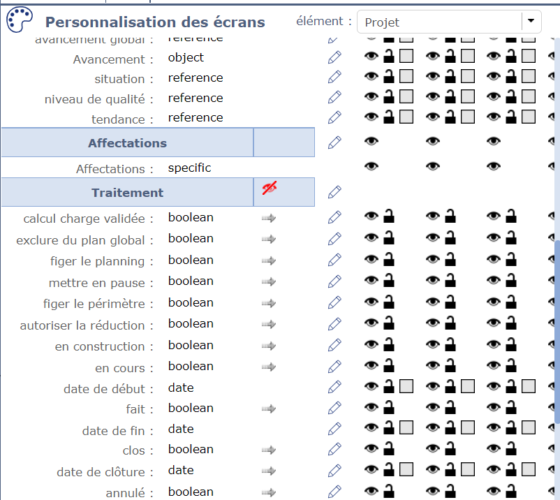Click the middle lock icon in 'mettre en pause' row
Screen dimensions: 560x500
pos(450,281)
